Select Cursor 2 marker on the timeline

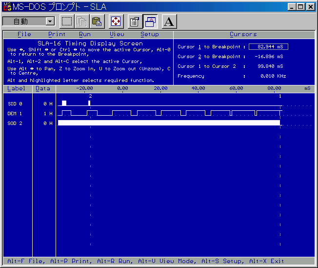pos(90,96)
